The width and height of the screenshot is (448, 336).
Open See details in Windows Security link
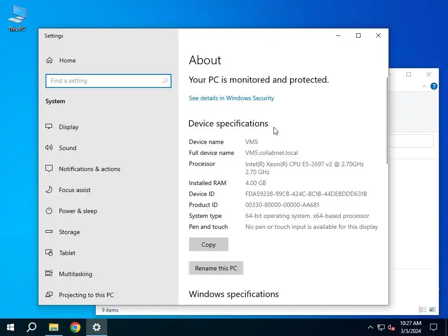(231, 98)
